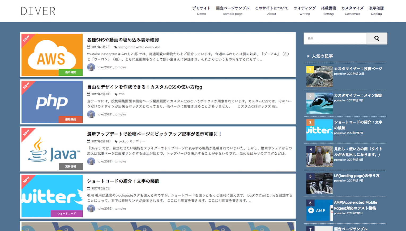The image size is (406, 231).
Task: Click the ショートコード badge on the Twitter thumbnail
Action: pos(67,214)
